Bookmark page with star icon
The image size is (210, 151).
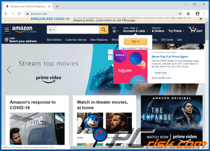click(180, 14)
